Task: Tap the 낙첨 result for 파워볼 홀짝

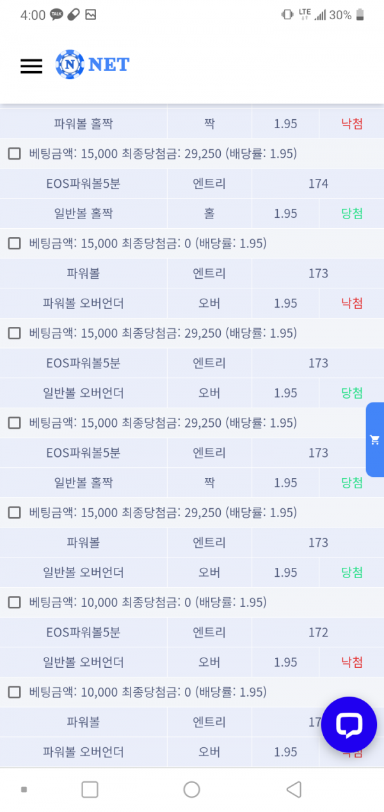Action: pyautogui.click(x=352, y=124)
